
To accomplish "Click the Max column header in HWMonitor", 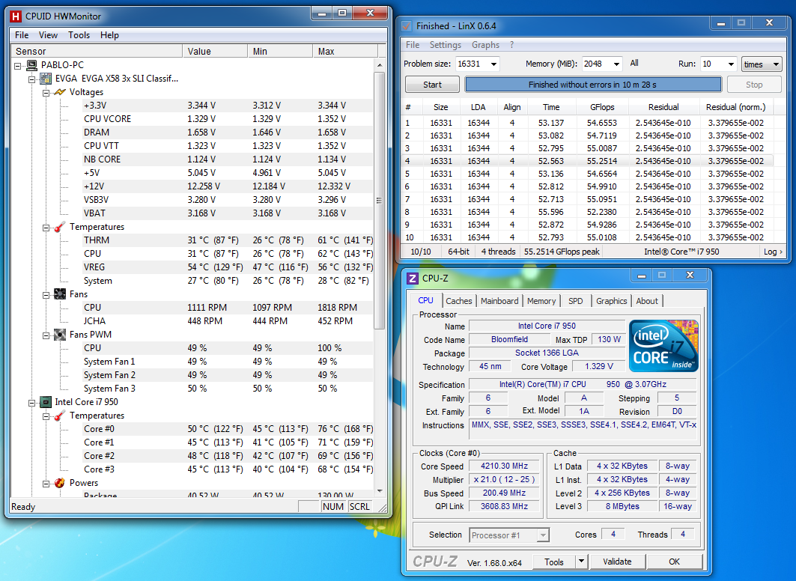I will point(345,51).
